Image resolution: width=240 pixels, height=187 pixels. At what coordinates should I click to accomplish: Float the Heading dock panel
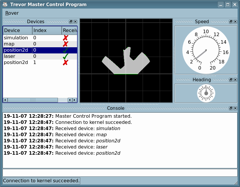231,80
